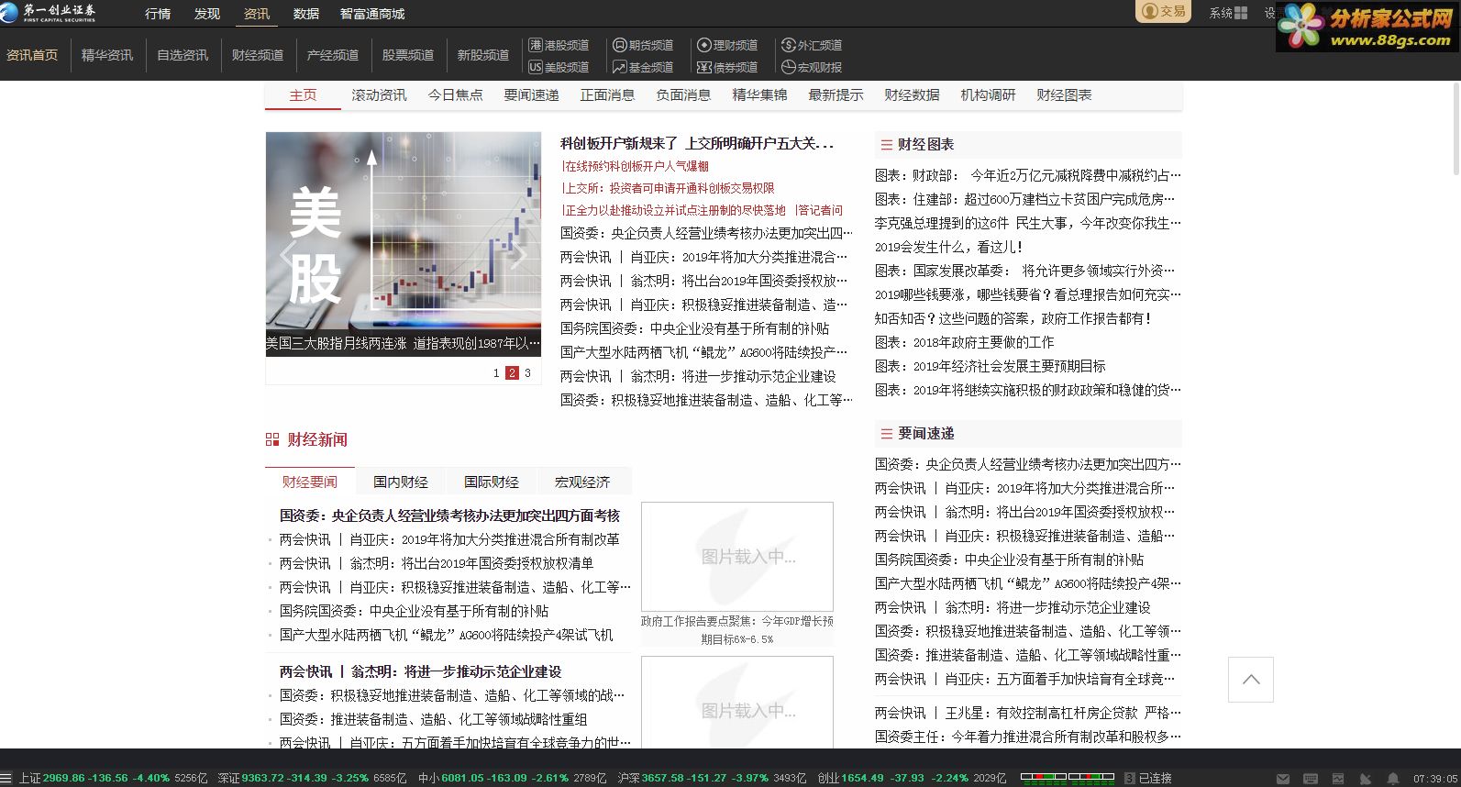
Task: Open 精华资讯 channel
Action: (x=107, y=55)
